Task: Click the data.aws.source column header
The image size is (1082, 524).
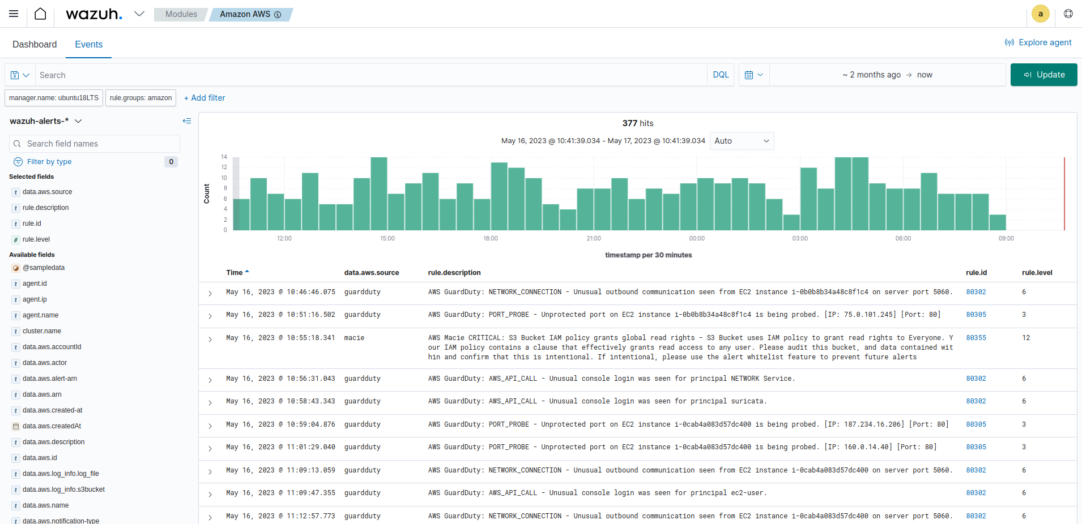Action: 372,273
